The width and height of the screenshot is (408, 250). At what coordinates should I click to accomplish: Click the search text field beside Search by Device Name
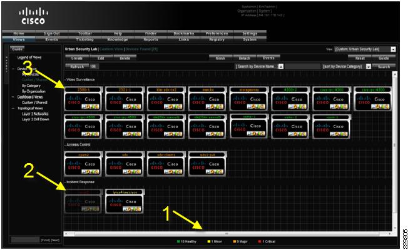302,66
